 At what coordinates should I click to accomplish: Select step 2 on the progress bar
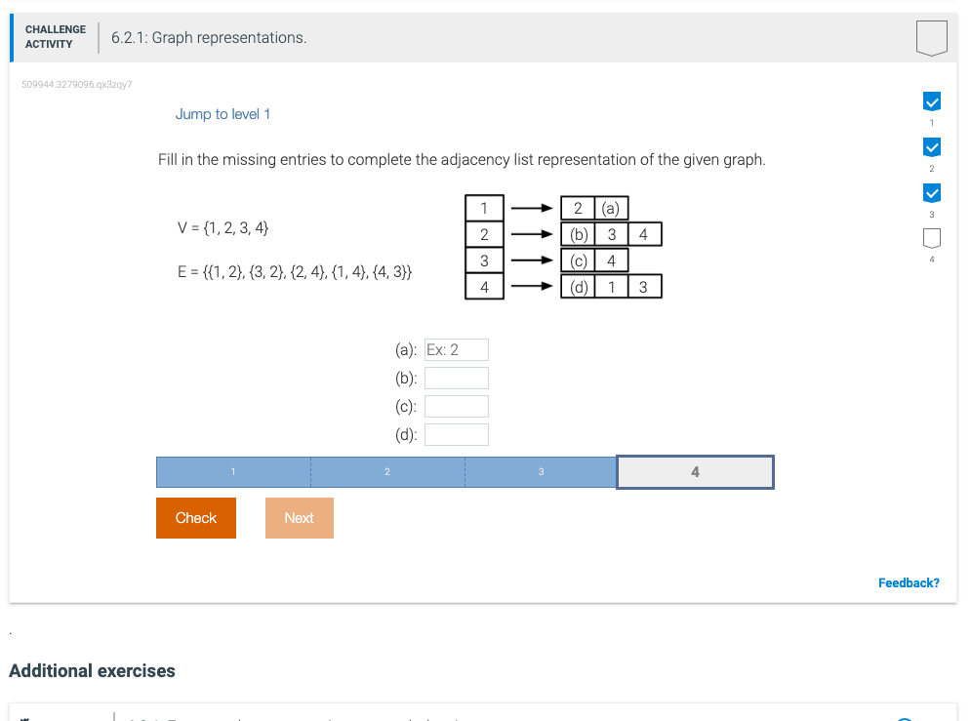click(386, 471)
